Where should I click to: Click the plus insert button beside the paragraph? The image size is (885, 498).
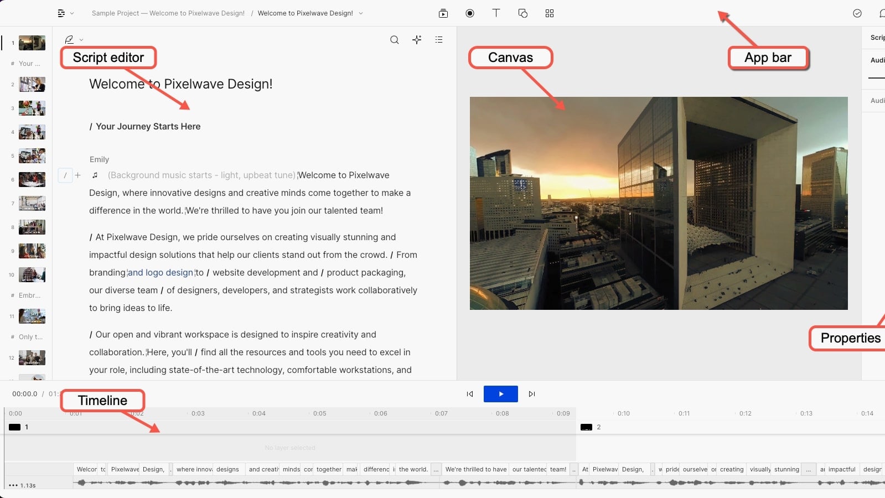(78, 175)
